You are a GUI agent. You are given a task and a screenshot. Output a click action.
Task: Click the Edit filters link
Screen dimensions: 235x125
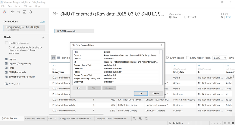[x=229, y=17]
